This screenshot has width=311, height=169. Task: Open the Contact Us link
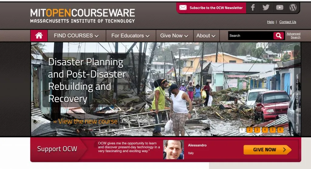click(288, 22)
